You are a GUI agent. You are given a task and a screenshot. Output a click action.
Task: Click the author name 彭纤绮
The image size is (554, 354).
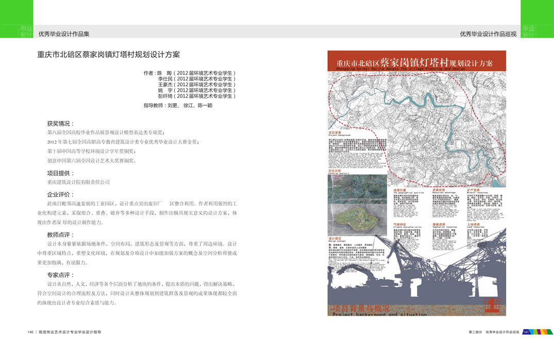point(165,96)
